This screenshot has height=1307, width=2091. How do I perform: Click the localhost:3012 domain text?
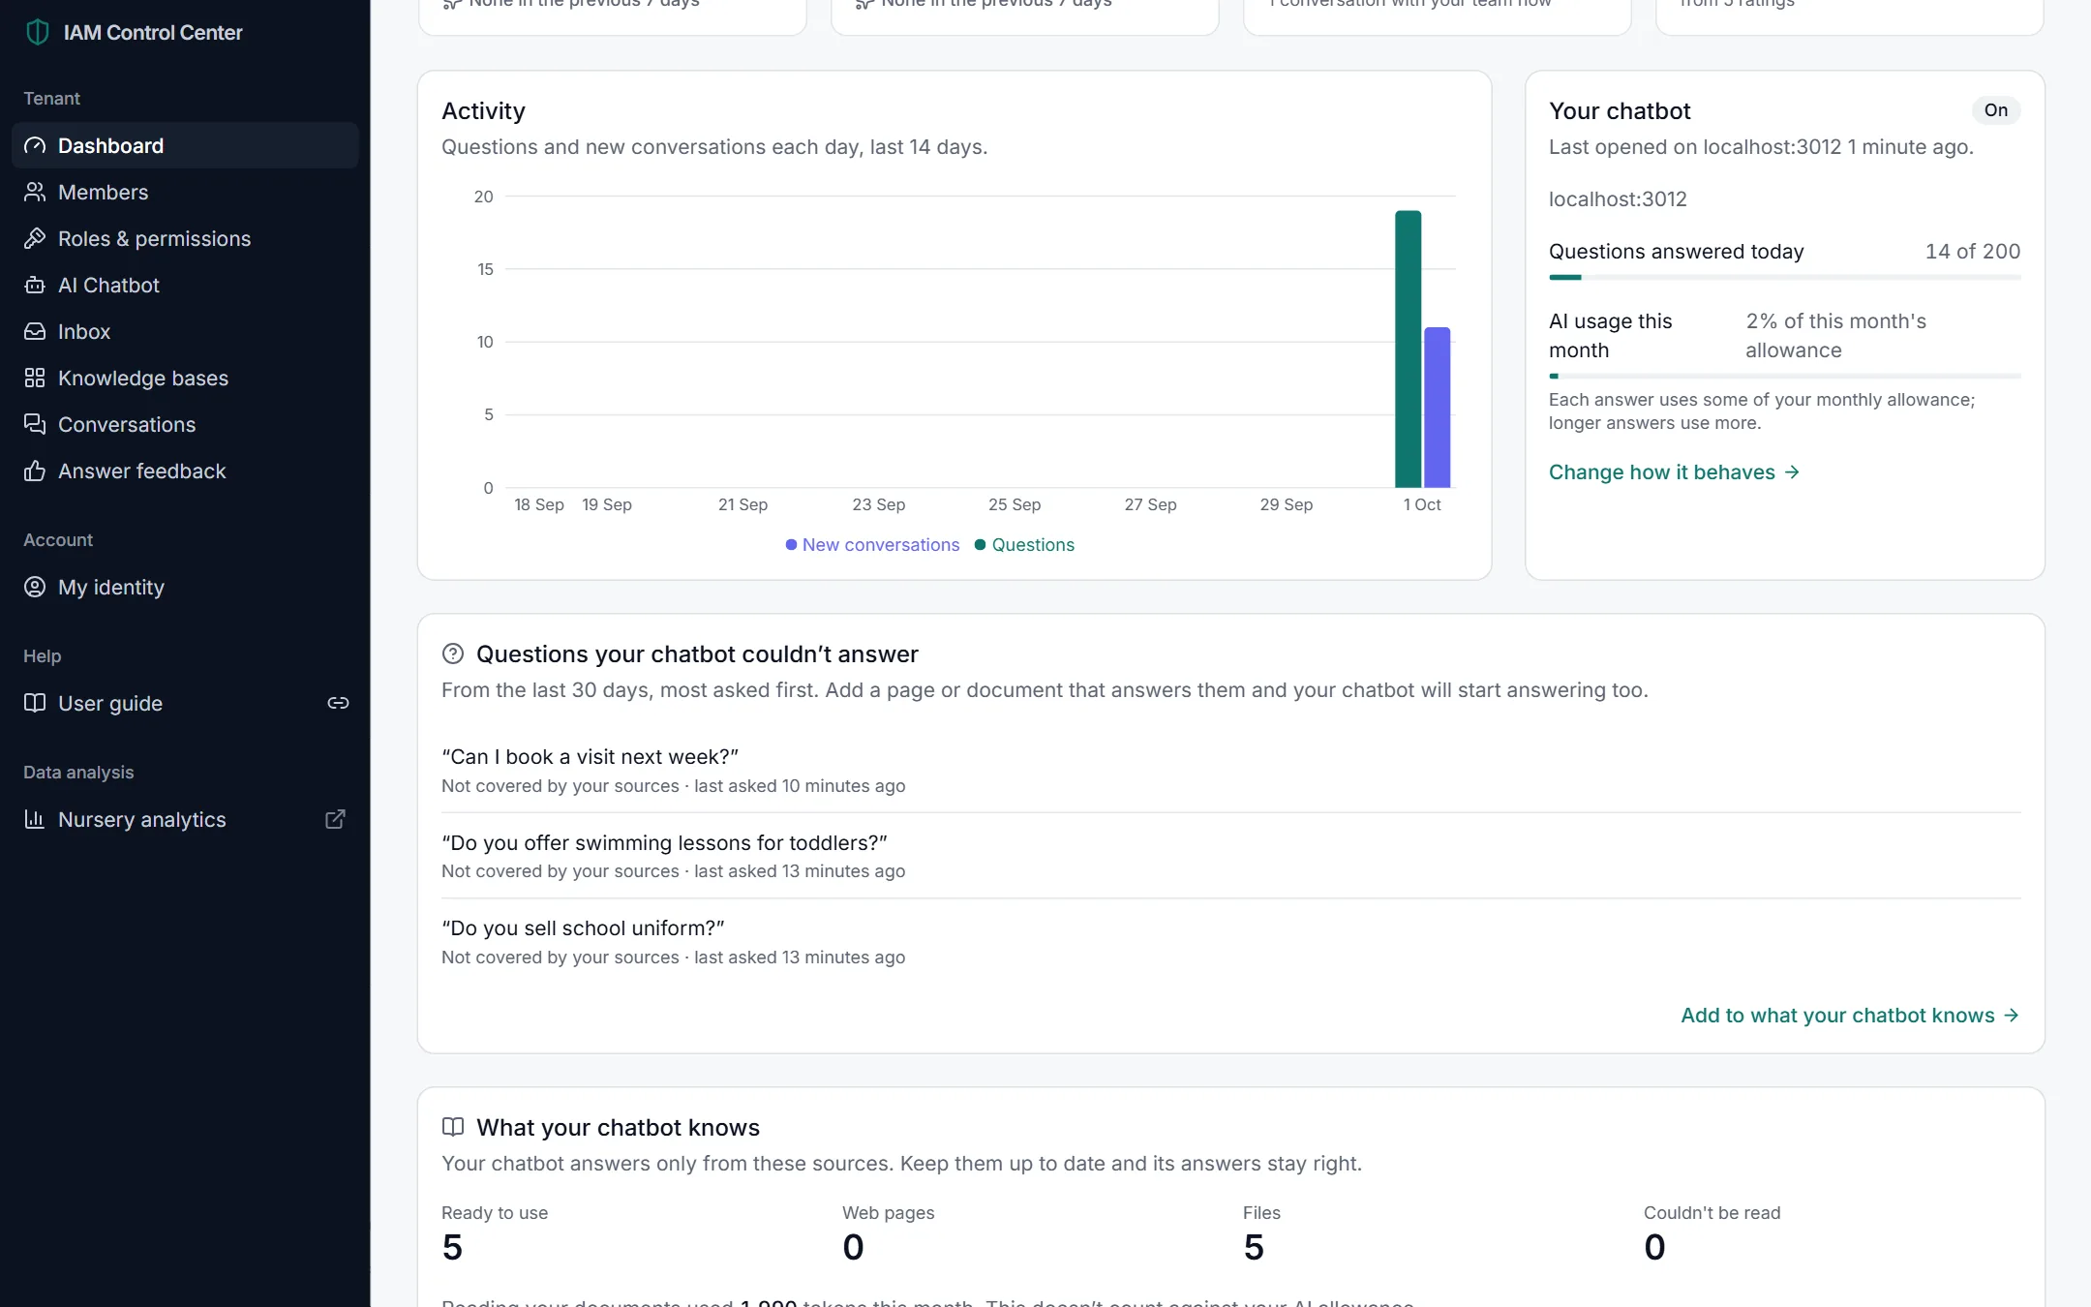tap(1618, 199)
